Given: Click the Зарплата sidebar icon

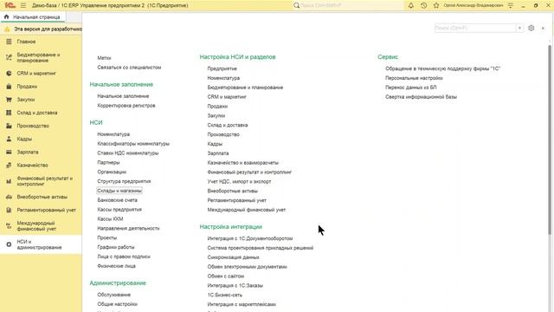Looking at the screenshot, I should (9, 152).
